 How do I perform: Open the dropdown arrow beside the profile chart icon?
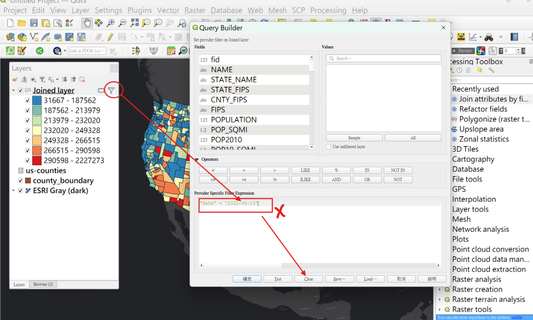click(x=480, y=37)
